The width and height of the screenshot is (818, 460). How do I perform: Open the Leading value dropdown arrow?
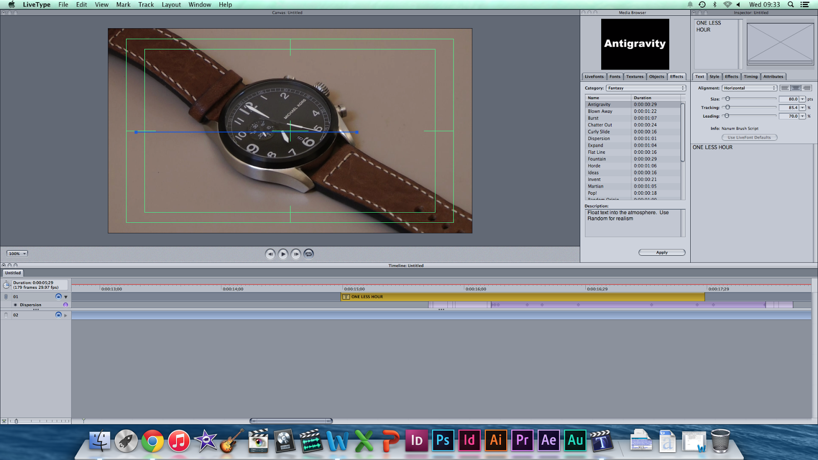[x=803, y=116]
